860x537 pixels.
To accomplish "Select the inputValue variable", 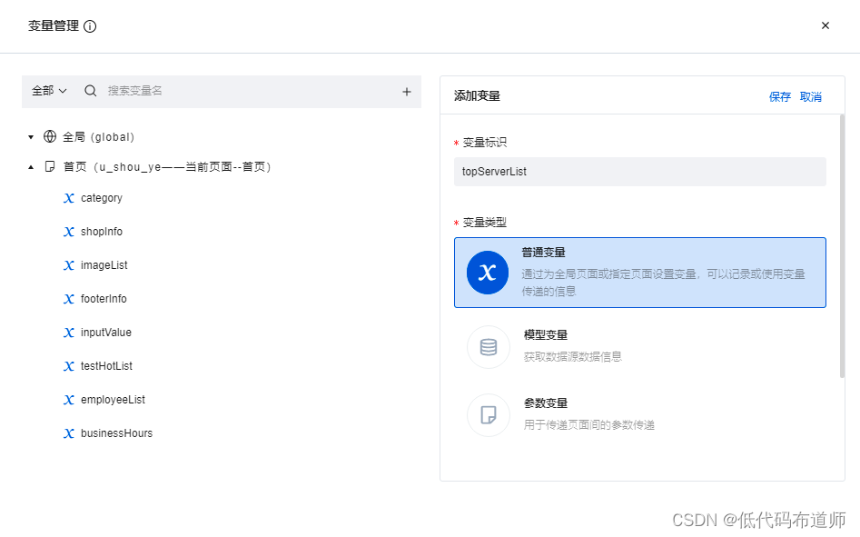I will click(106, 333).
